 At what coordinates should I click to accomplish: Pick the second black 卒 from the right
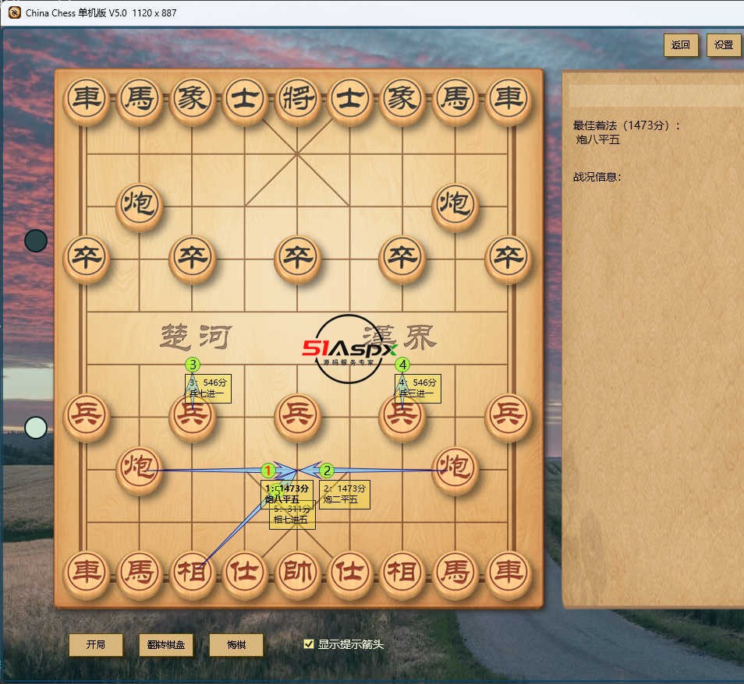coord(402,259)
